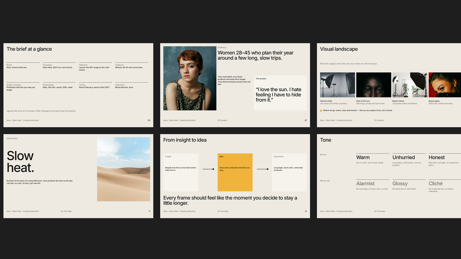Select the Beach cliché studio plants photo
461x259 pixels.
tap(410, 85)
